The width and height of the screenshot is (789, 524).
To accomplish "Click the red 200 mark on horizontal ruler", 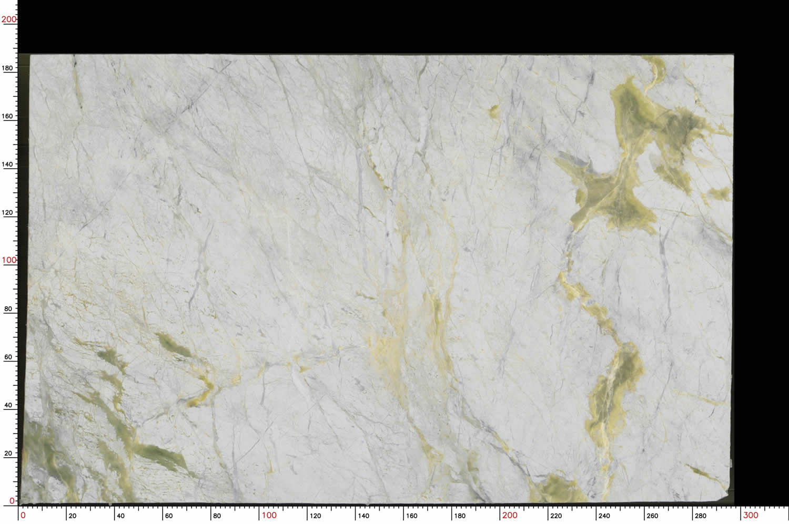I will [509, 515].
